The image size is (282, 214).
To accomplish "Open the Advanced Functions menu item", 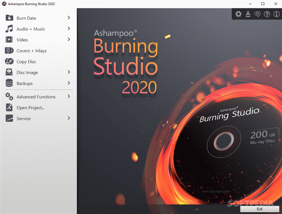I will [x=38, y=97].
